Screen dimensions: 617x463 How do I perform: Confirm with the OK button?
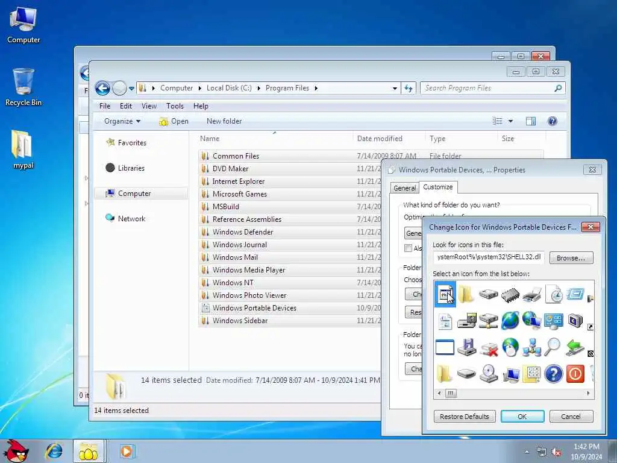tap(522, 417)
